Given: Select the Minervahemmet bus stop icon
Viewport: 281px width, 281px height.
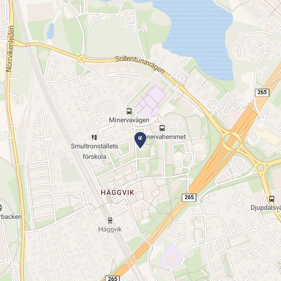Looking at the screenshot, I should coord(162,128).
